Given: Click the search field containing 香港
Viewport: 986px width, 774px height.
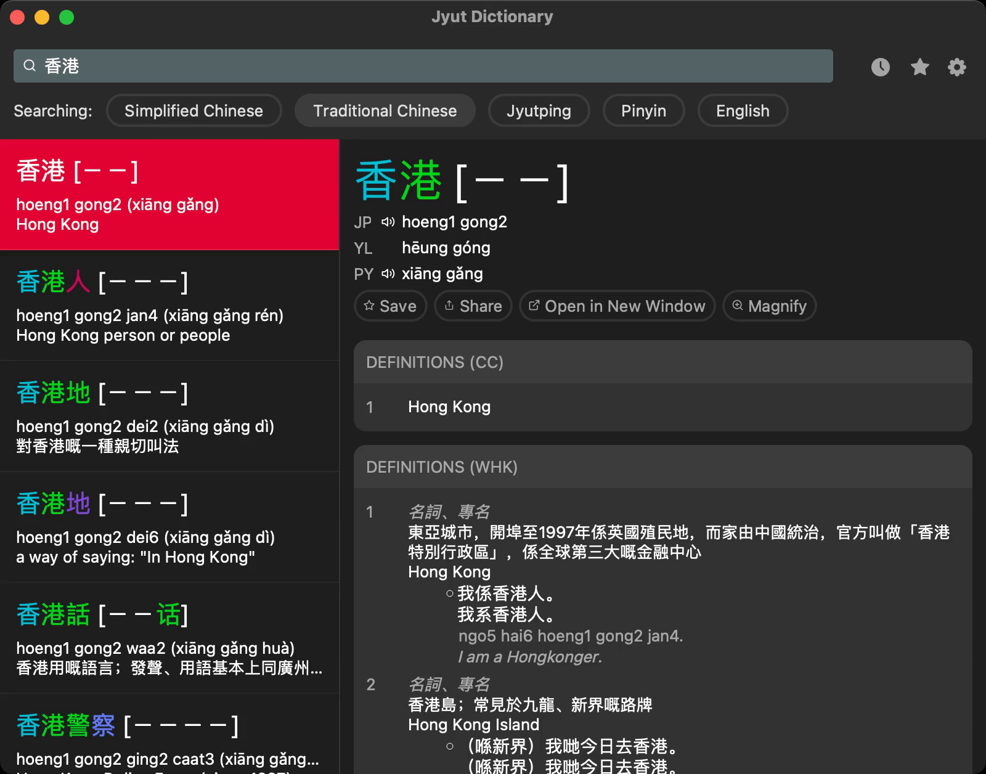Looking at the screenshot, I should pos(423,66).
